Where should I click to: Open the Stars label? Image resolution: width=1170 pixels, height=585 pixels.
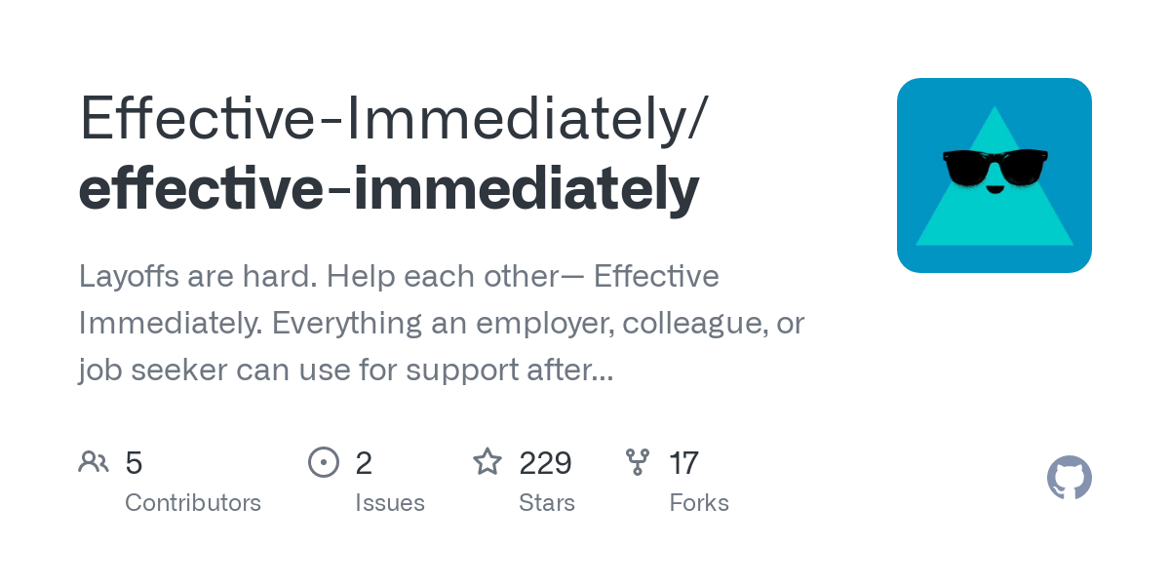(547, 503)
